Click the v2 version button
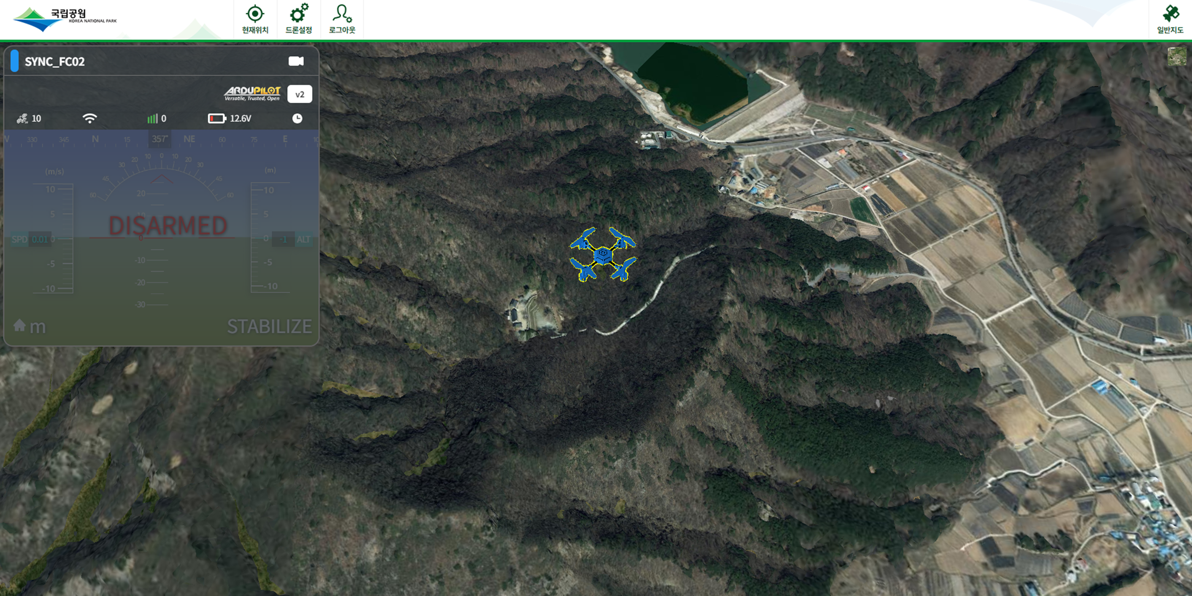Image resolution: width=1192 pixels, height=596 pixels. 300,94
